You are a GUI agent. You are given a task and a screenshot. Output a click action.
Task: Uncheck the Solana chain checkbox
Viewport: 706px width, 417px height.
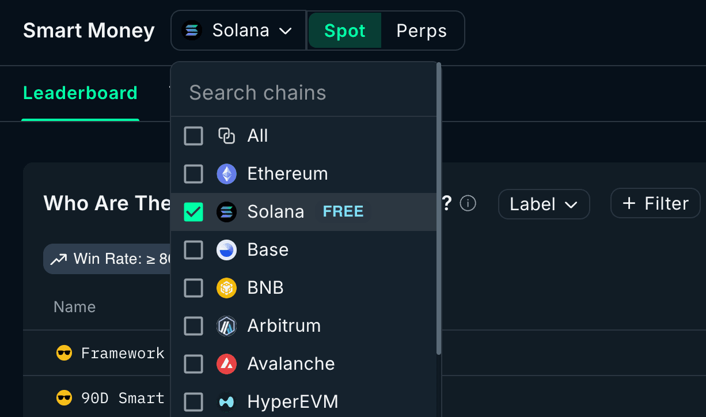(x=193, y=212)
